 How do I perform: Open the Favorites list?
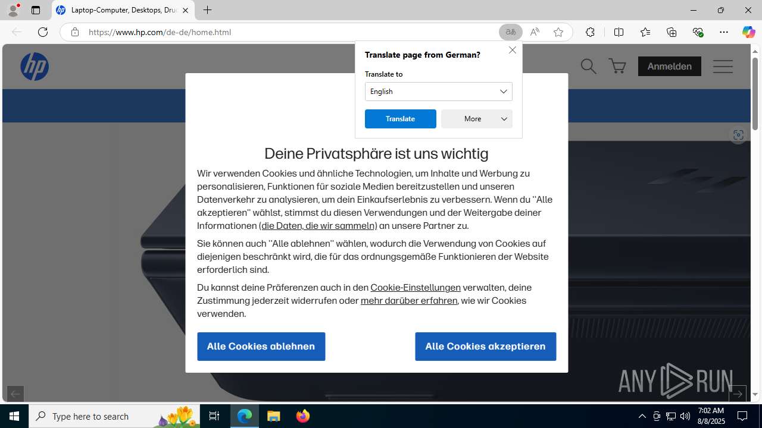tap(645, 32)
